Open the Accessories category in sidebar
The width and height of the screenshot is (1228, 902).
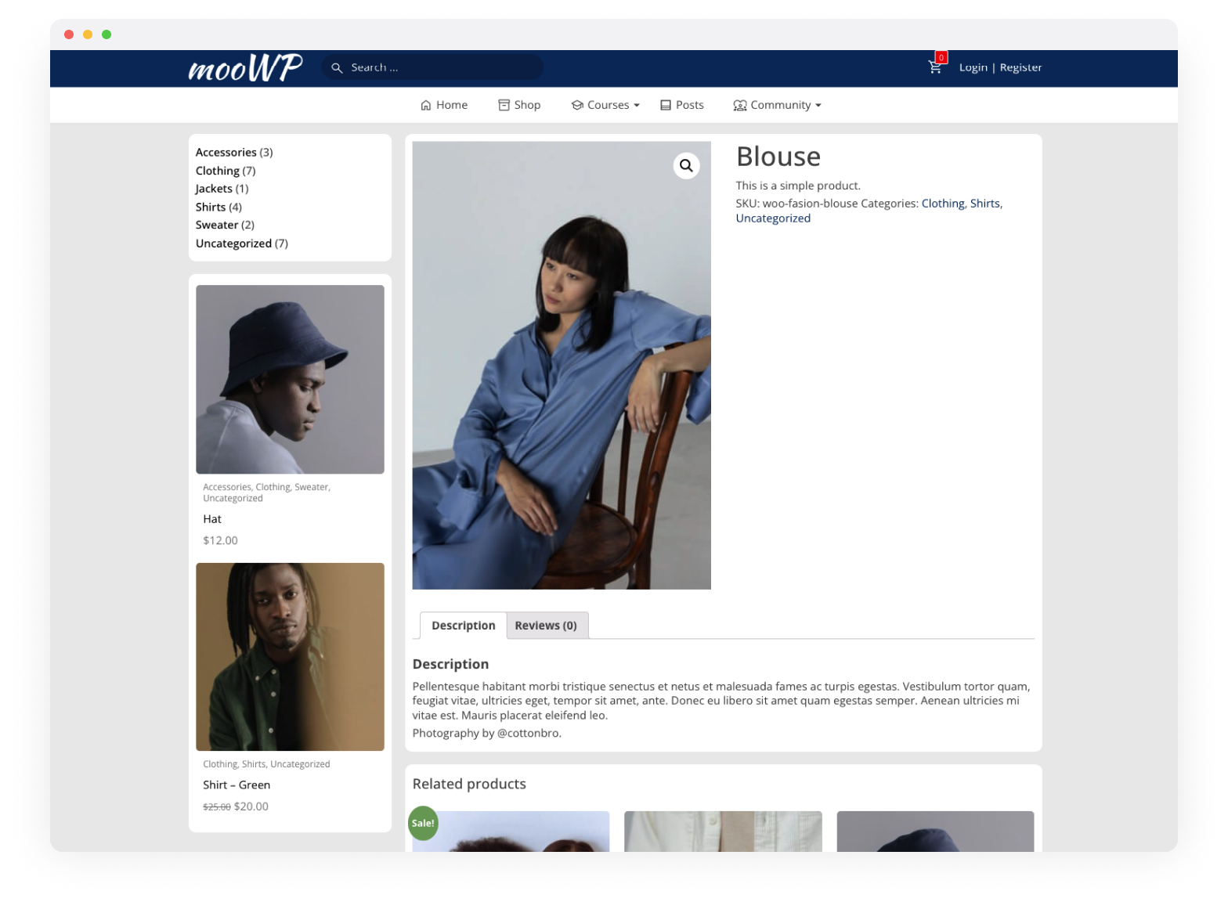226,152
